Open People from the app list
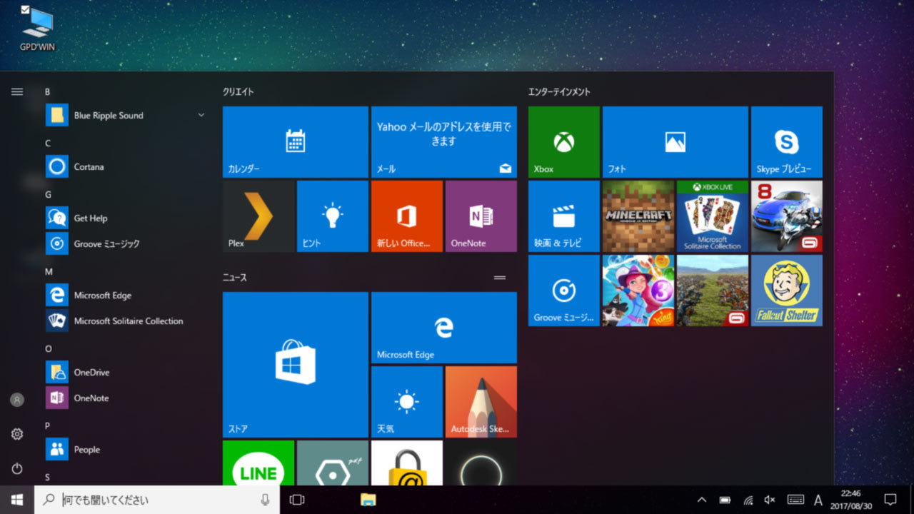The height and width of the screenshot is (514, 914). click(x=126, y=449)
